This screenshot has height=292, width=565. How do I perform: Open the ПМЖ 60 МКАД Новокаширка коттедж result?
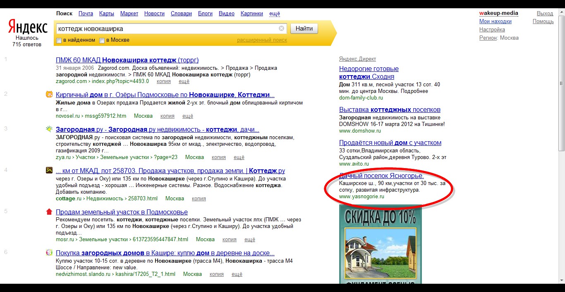127,60
